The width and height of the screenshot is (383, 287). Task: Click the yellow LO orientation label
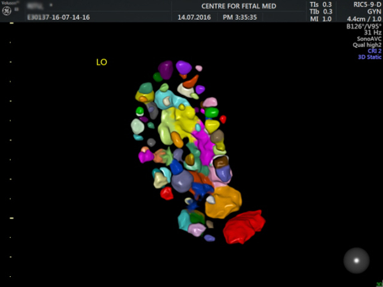click(x=101, y=63)
